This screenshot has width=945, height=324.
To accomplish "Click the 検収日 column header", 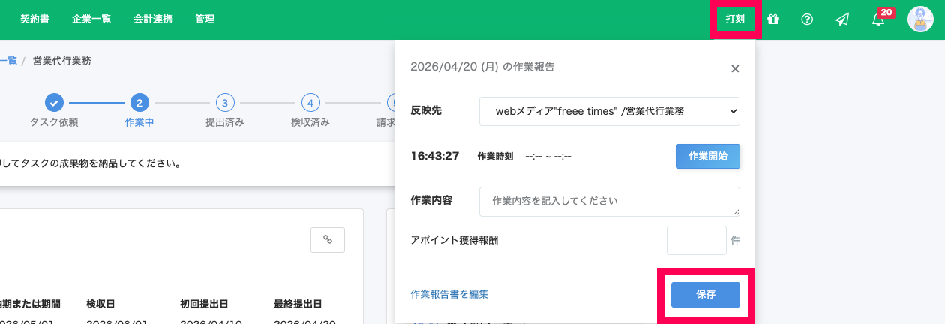I will pyautogui.click(x=100, y=304).
